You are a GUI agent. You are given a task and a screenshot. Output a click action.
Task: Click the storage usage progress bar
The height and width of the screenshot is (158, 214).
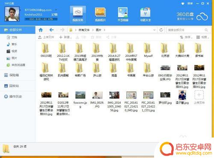tap(41, 19)
